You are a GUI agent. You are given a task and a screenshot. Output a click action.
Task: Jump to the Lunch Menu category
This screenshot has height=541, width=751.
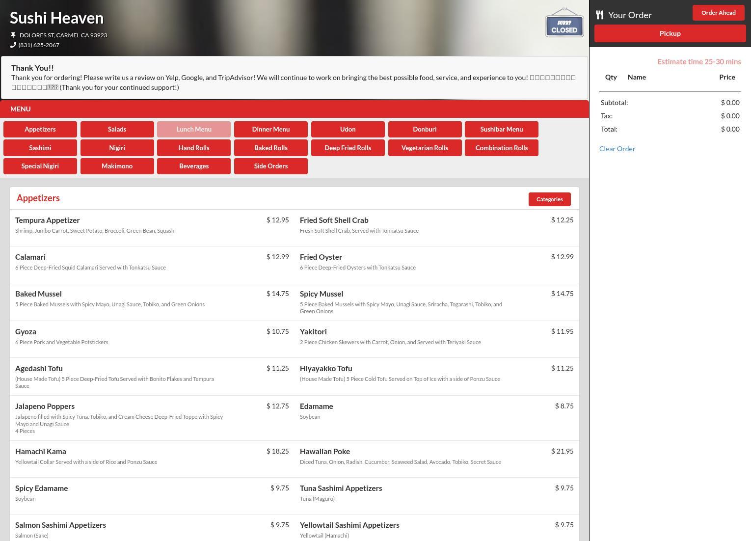[x=194, y=130]
